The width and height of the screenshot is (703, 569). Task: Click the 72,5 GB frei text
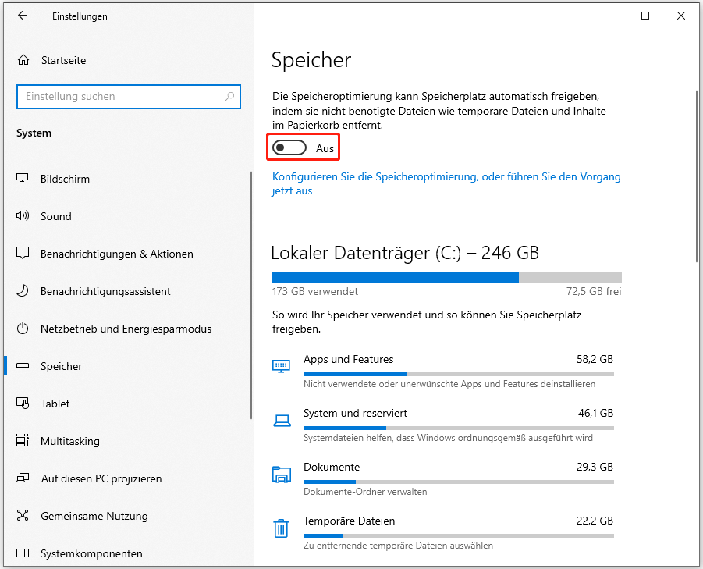pyautogui.click(x=594, y=291)
